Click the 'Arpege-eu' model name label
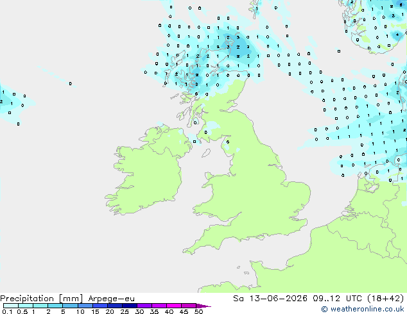The width and height of the screenshot is (407, 314). [111, 299]
